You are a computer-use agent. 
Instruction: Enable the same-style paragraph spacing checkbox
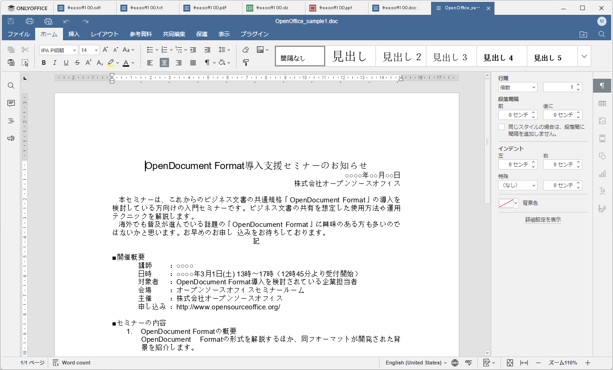[x=501, y=127]
